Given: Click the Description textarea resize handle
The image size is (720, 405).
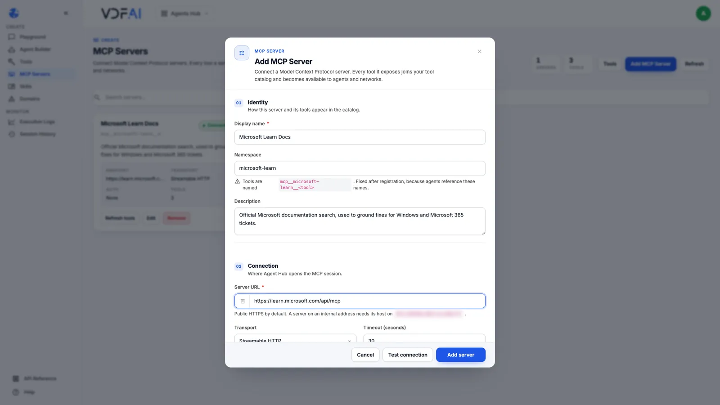Looking at the screenshot, I should [483, 233].
